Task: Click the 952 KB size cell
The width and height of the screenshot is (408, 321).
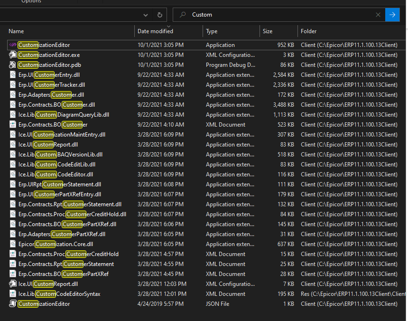Action: (286, 45)
